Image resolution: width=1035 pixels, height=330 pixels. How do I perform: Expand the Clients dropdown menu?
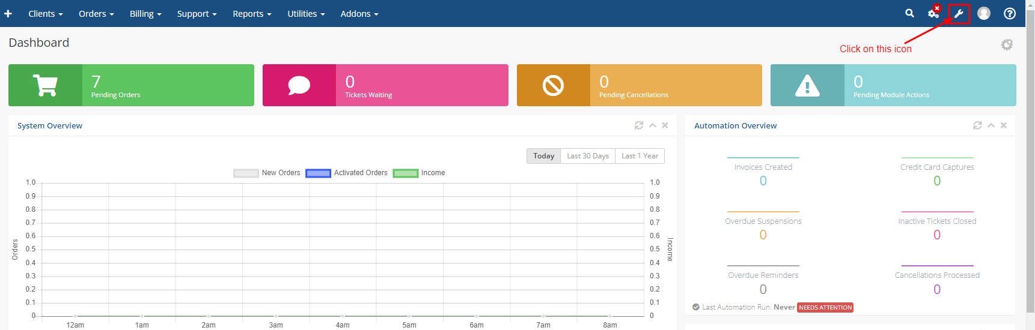tap(46, 13)
